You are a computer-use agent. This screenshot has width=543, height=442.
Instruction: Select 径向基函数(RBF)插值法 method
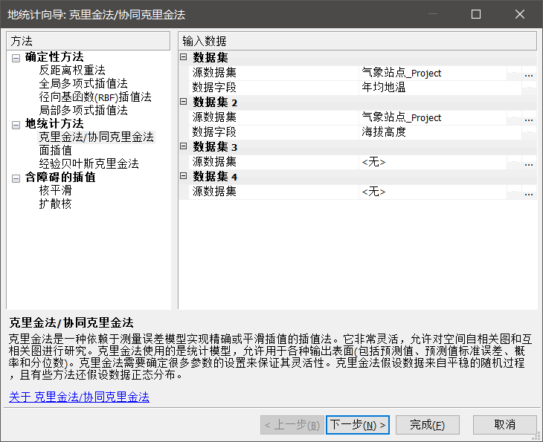95,97
